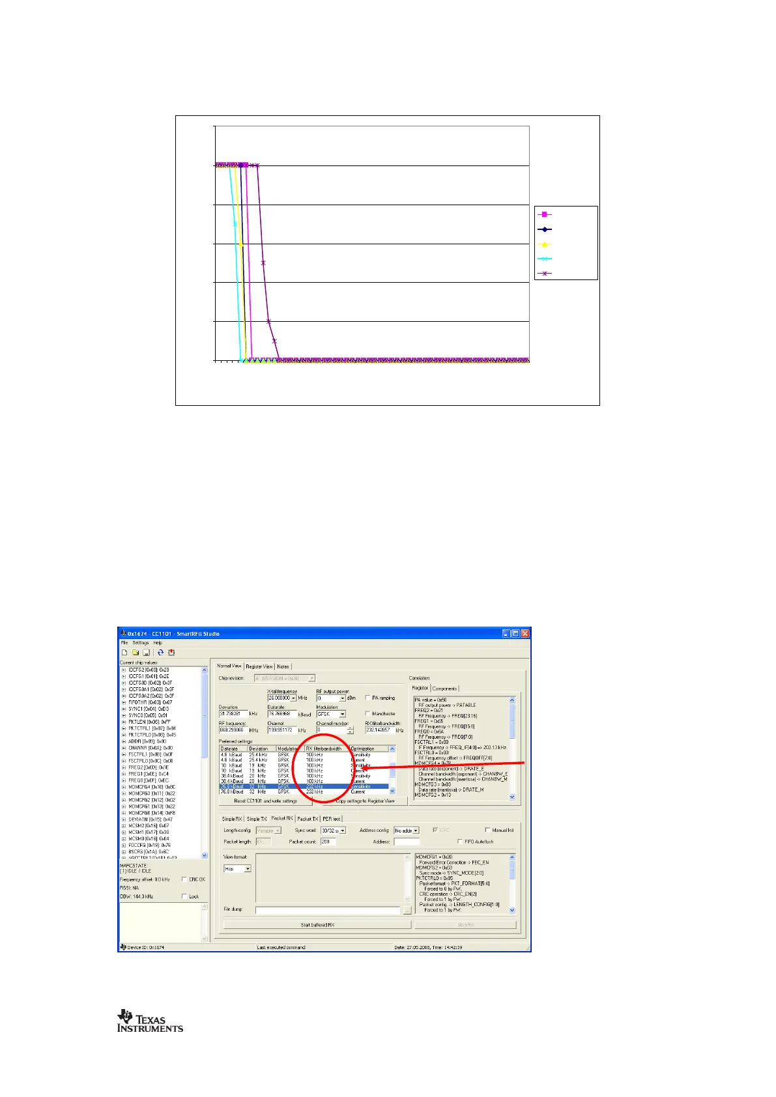Select the PER test tab

click(332, 819)
